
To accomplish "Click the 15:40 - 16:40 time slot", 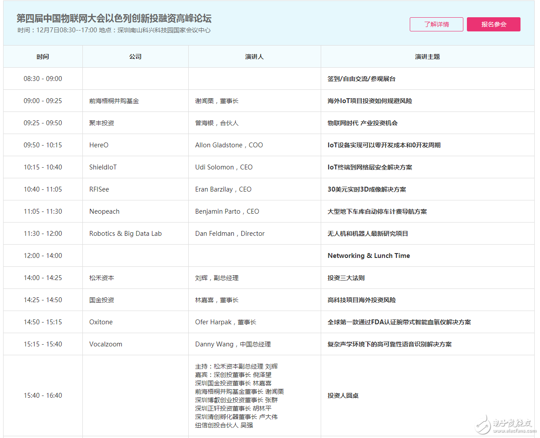I will coord(43,396).
